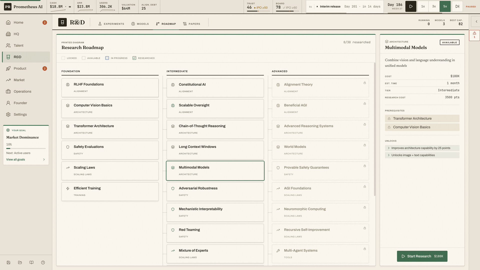Select the Scaling Laws foundation card

110,171
